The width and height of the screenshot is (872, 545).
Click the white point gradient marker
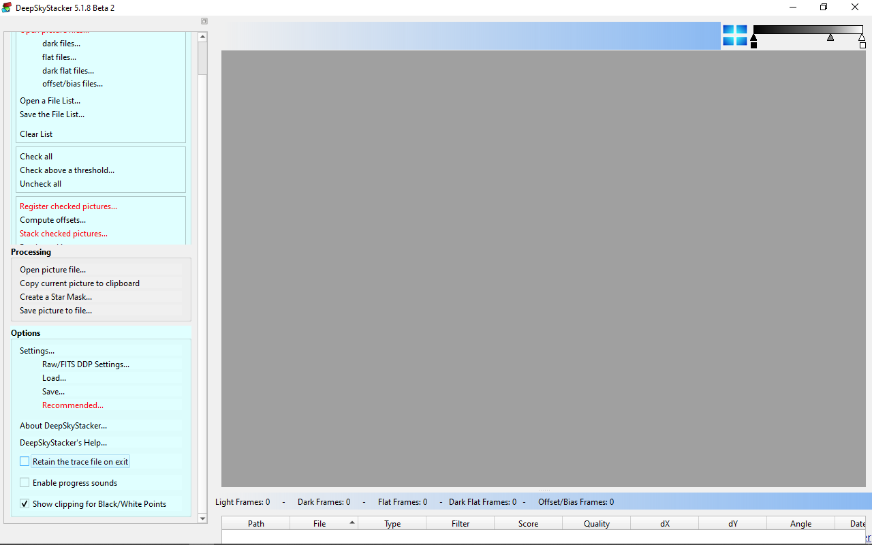click(x=862, y=37)
